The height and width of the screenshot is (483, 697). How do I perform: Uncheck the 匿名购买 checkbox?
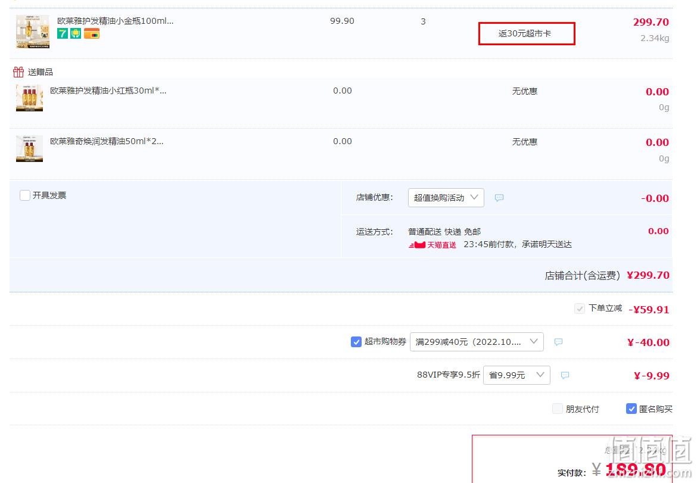point(631,409)
